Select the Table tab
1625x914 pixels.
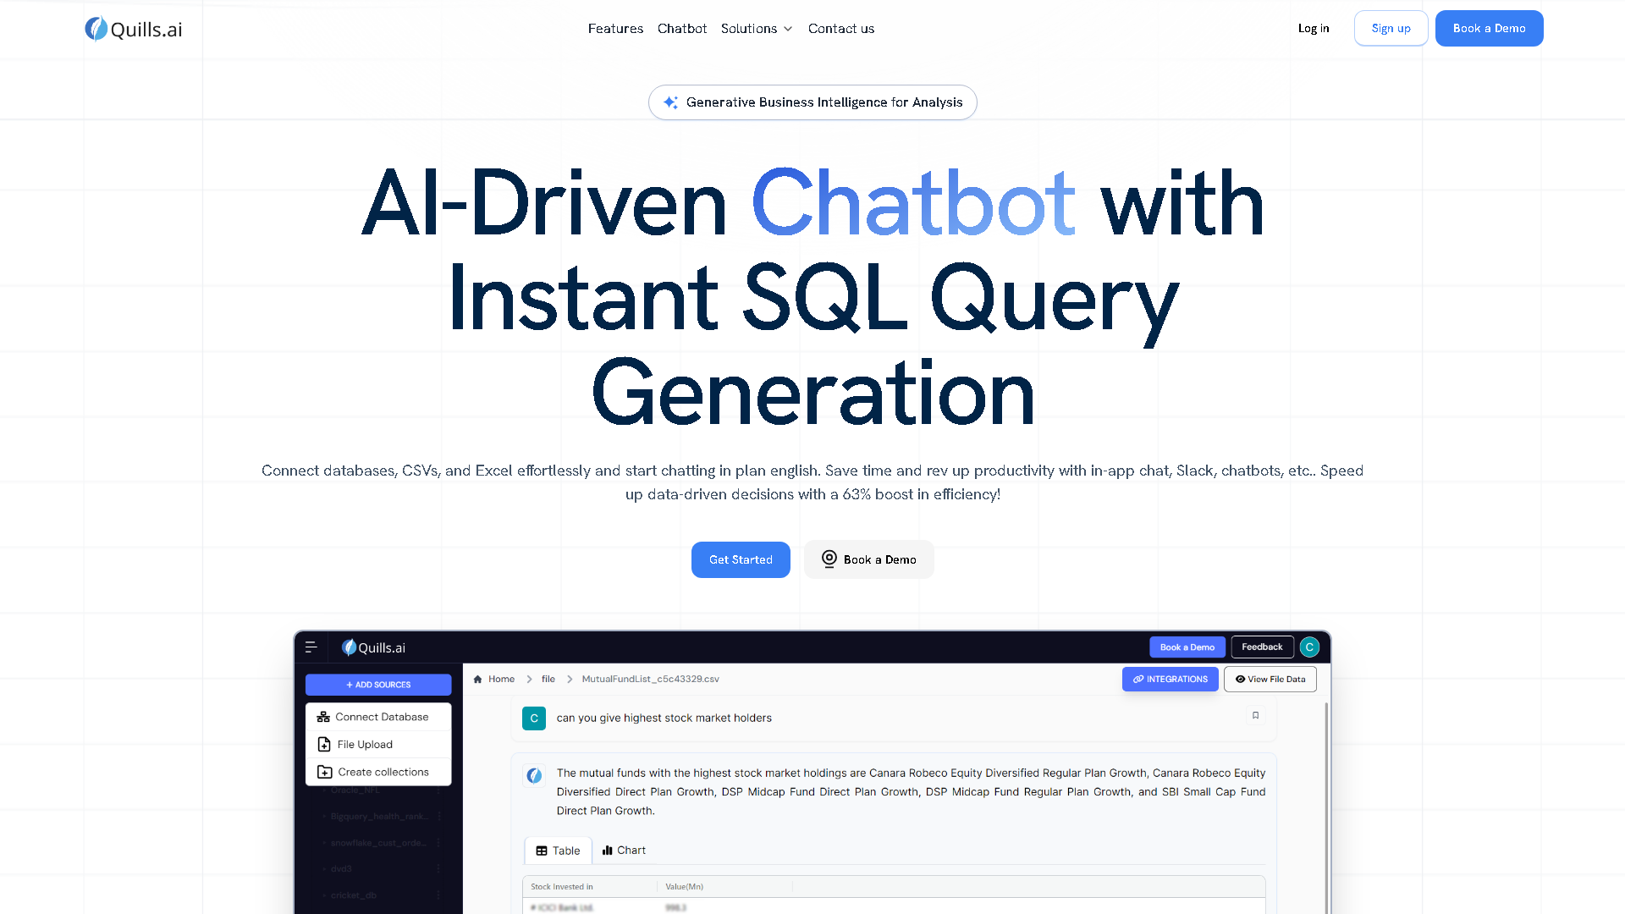[x=558, y=851]
